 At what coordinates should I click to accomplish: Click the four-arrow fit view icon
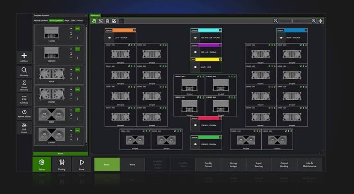click(x=320, y=21)
